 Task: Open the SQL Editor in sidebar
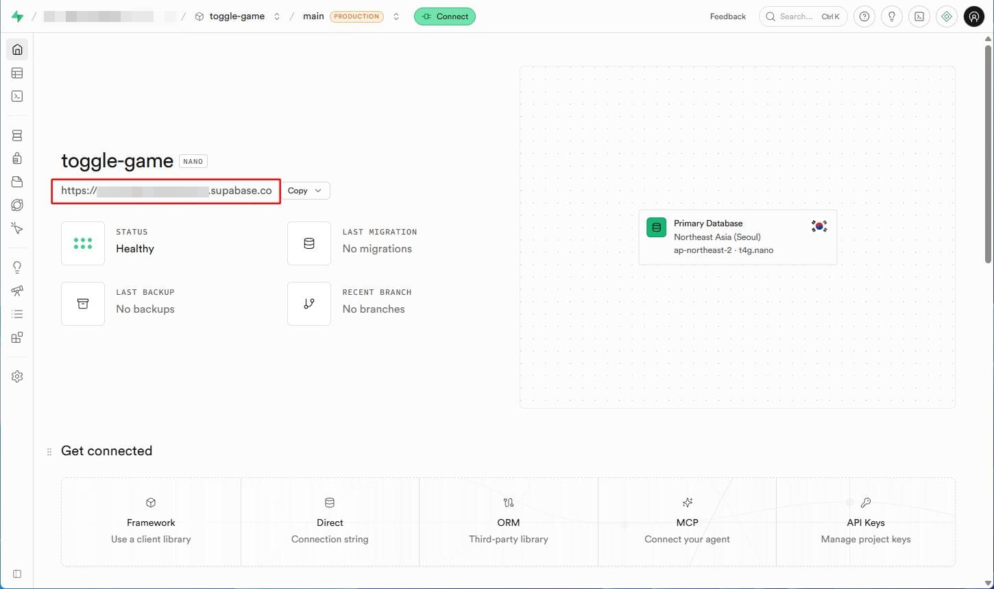coord(17,97)
